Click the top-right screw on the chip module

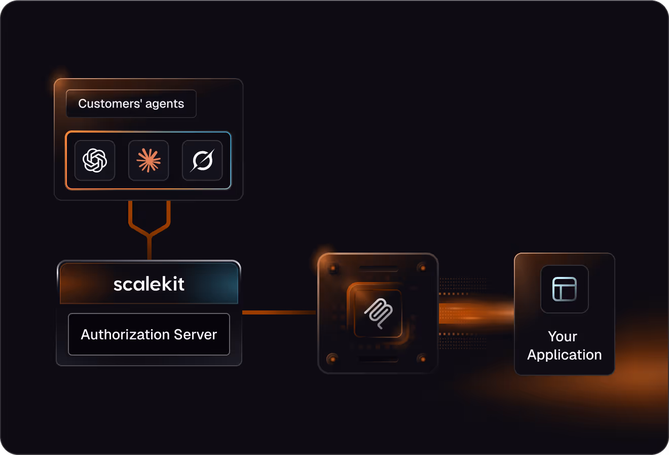coord(422,268)
